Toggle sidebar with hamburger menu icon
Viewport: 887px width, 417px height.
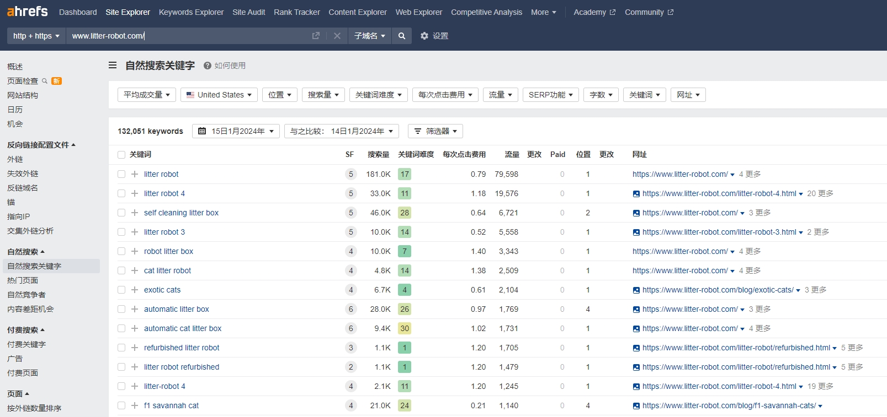click(113, 65)
